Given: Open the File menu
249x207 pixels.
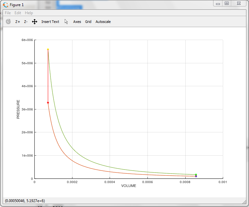Looking at the screenshot, I should (8, 13).
